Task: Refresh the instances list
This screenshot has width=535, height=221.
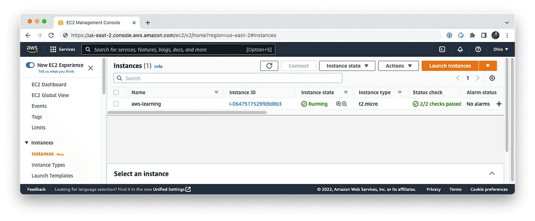Action: [x=269, y=66]
